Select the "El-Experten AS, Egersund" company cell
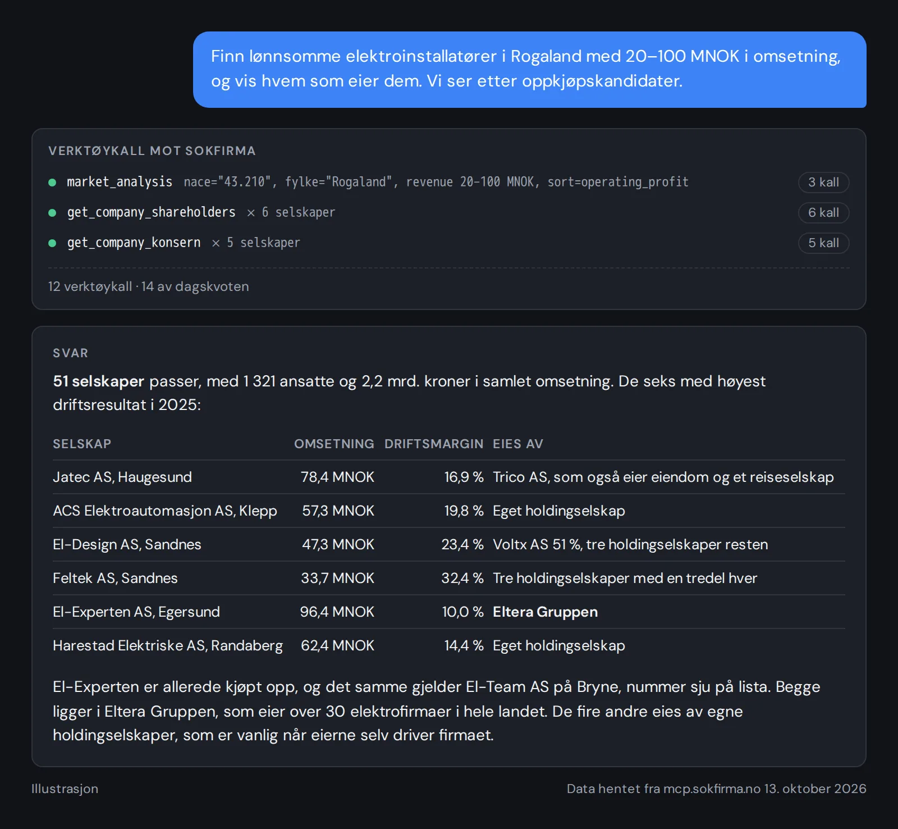The image size is (898, 829). point(136,612)
